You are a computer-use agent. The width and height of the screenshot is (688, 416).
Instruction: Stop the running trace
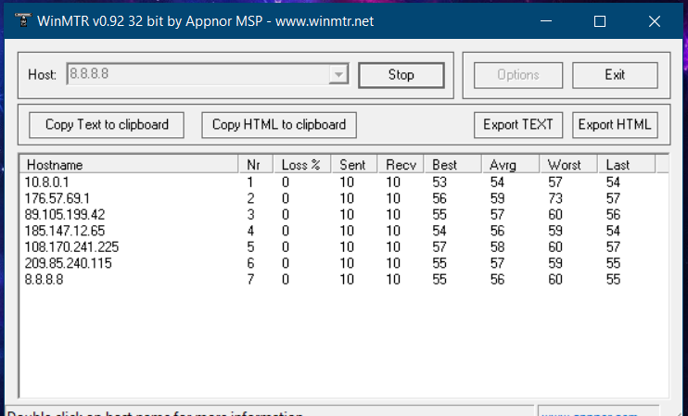point(401,75)
